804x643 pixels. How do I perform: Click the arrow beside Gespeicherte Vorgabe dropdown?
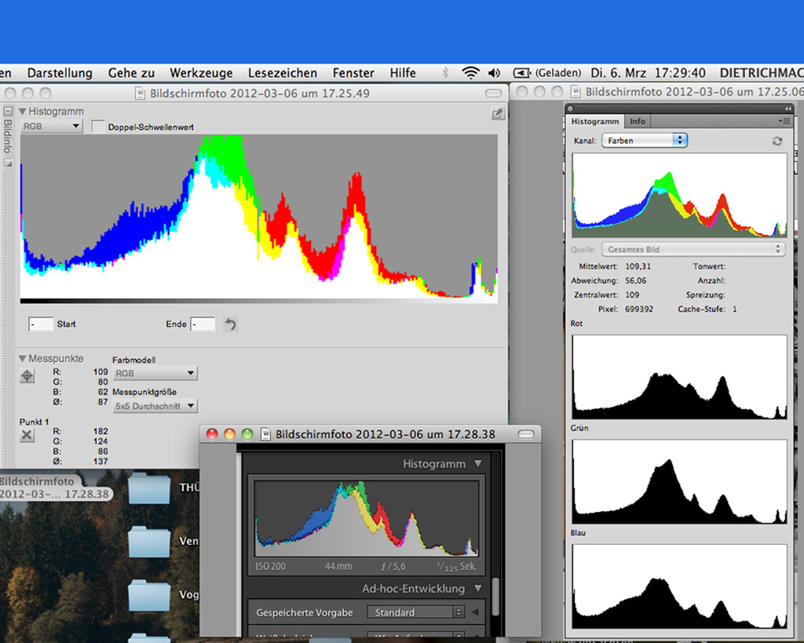pos(475,612)
